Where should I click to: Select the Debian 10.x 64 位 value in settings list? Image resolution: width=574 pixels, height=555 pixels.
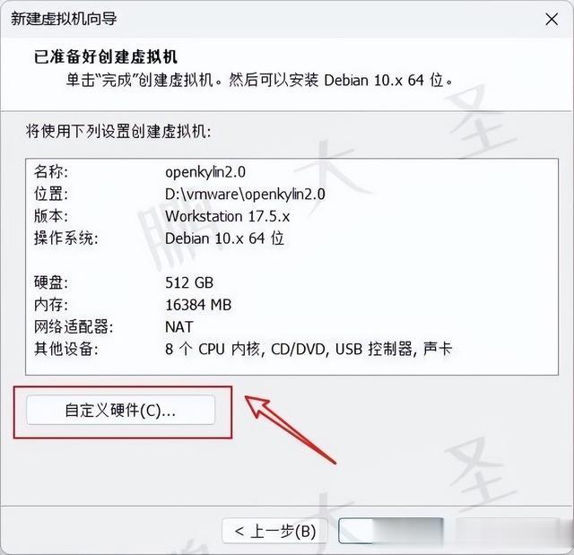click(224, 238)
